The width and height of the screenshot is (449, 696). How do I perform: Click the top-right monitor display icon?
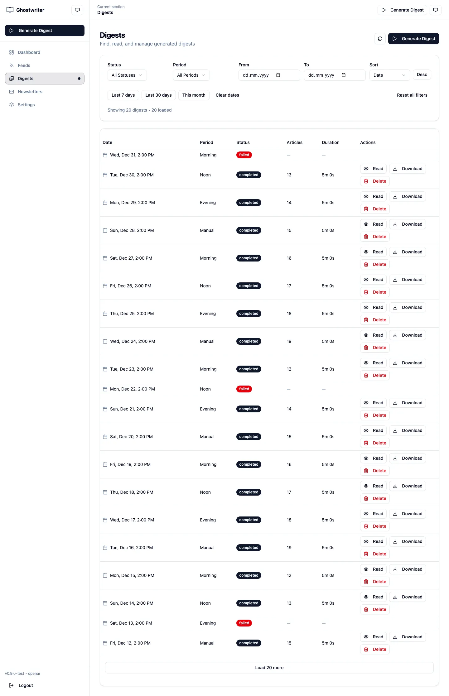click(435, 10)
